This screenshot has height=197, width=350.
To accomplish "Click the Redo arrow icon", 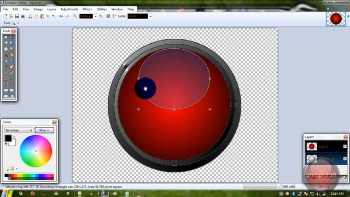I will 67,16.
